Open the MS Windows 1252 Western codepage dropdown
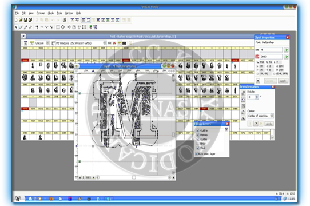The height and width of the screenshot is (206, 310). coord(105,43)
